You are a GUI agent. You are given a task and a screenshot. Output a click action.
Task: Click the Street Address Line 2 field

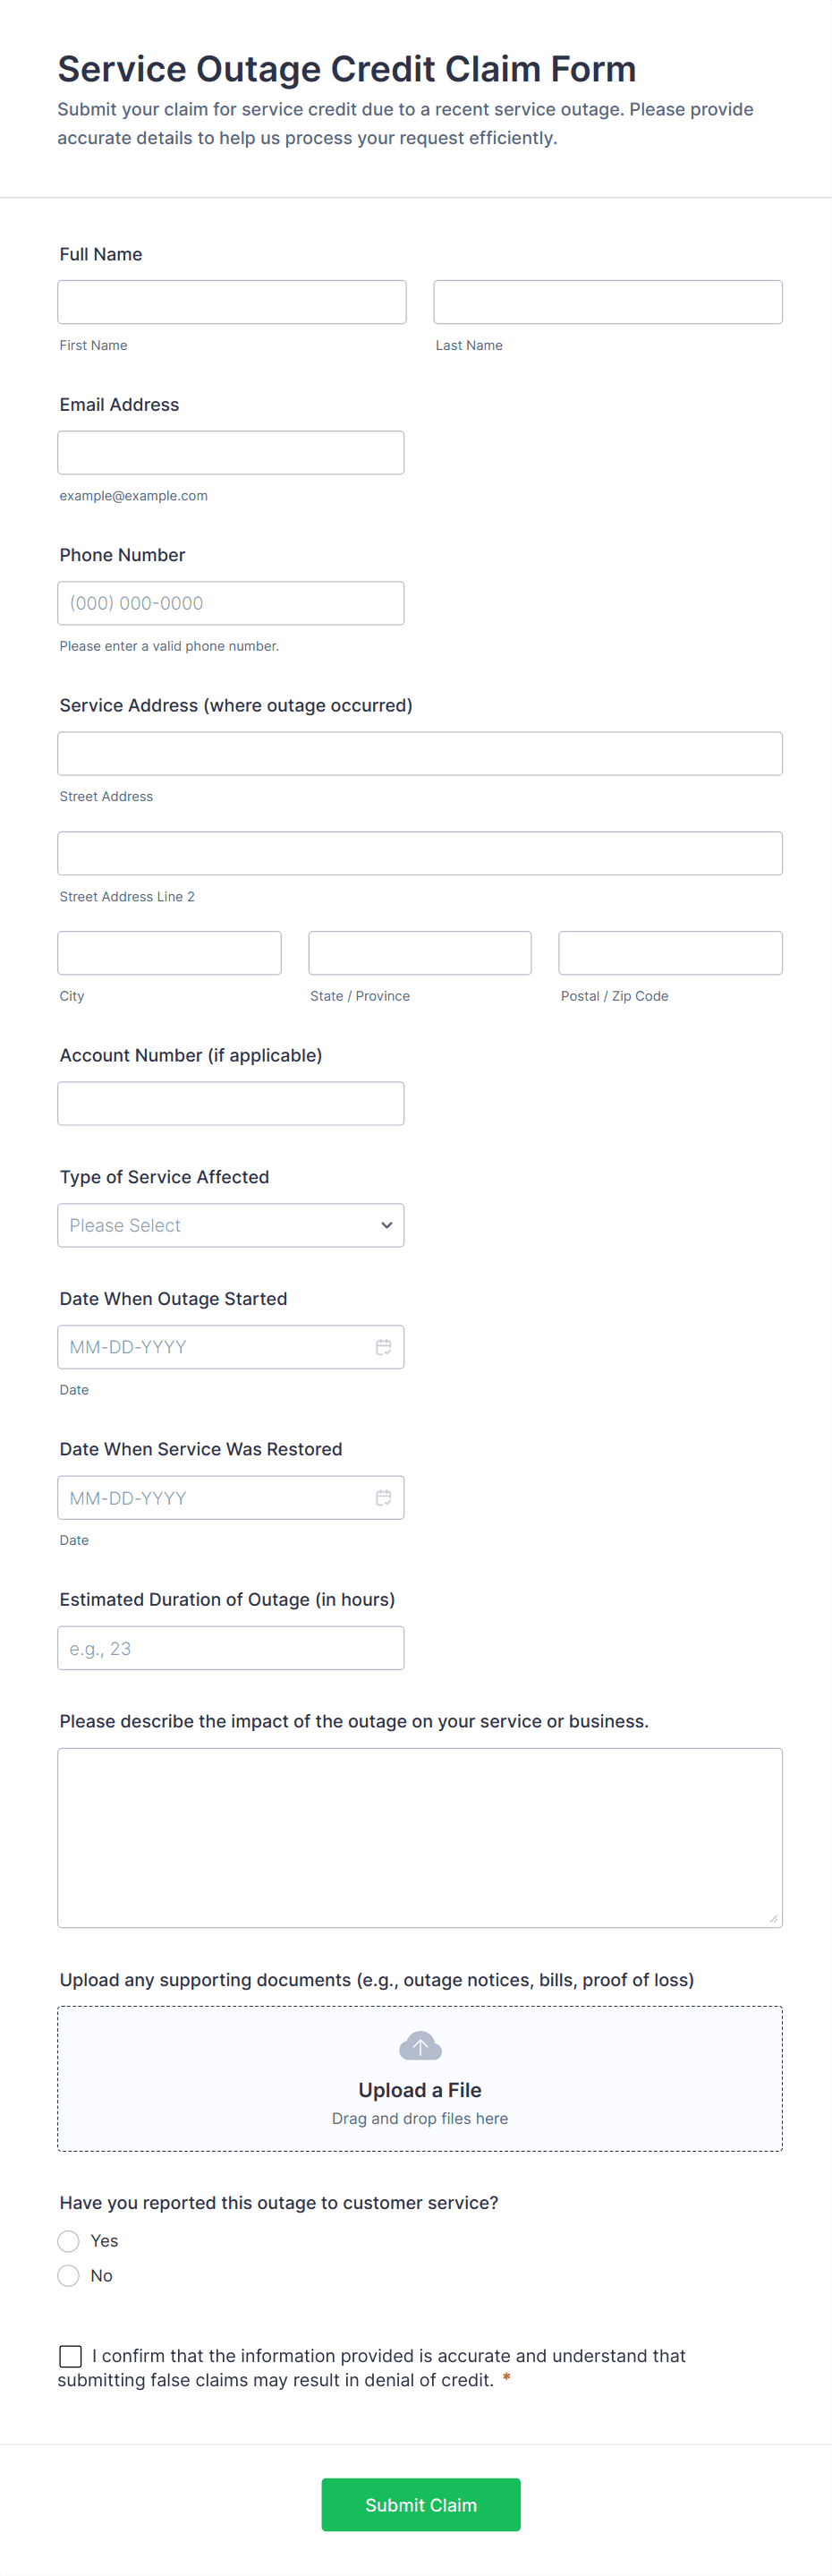(x=420, y=853)
